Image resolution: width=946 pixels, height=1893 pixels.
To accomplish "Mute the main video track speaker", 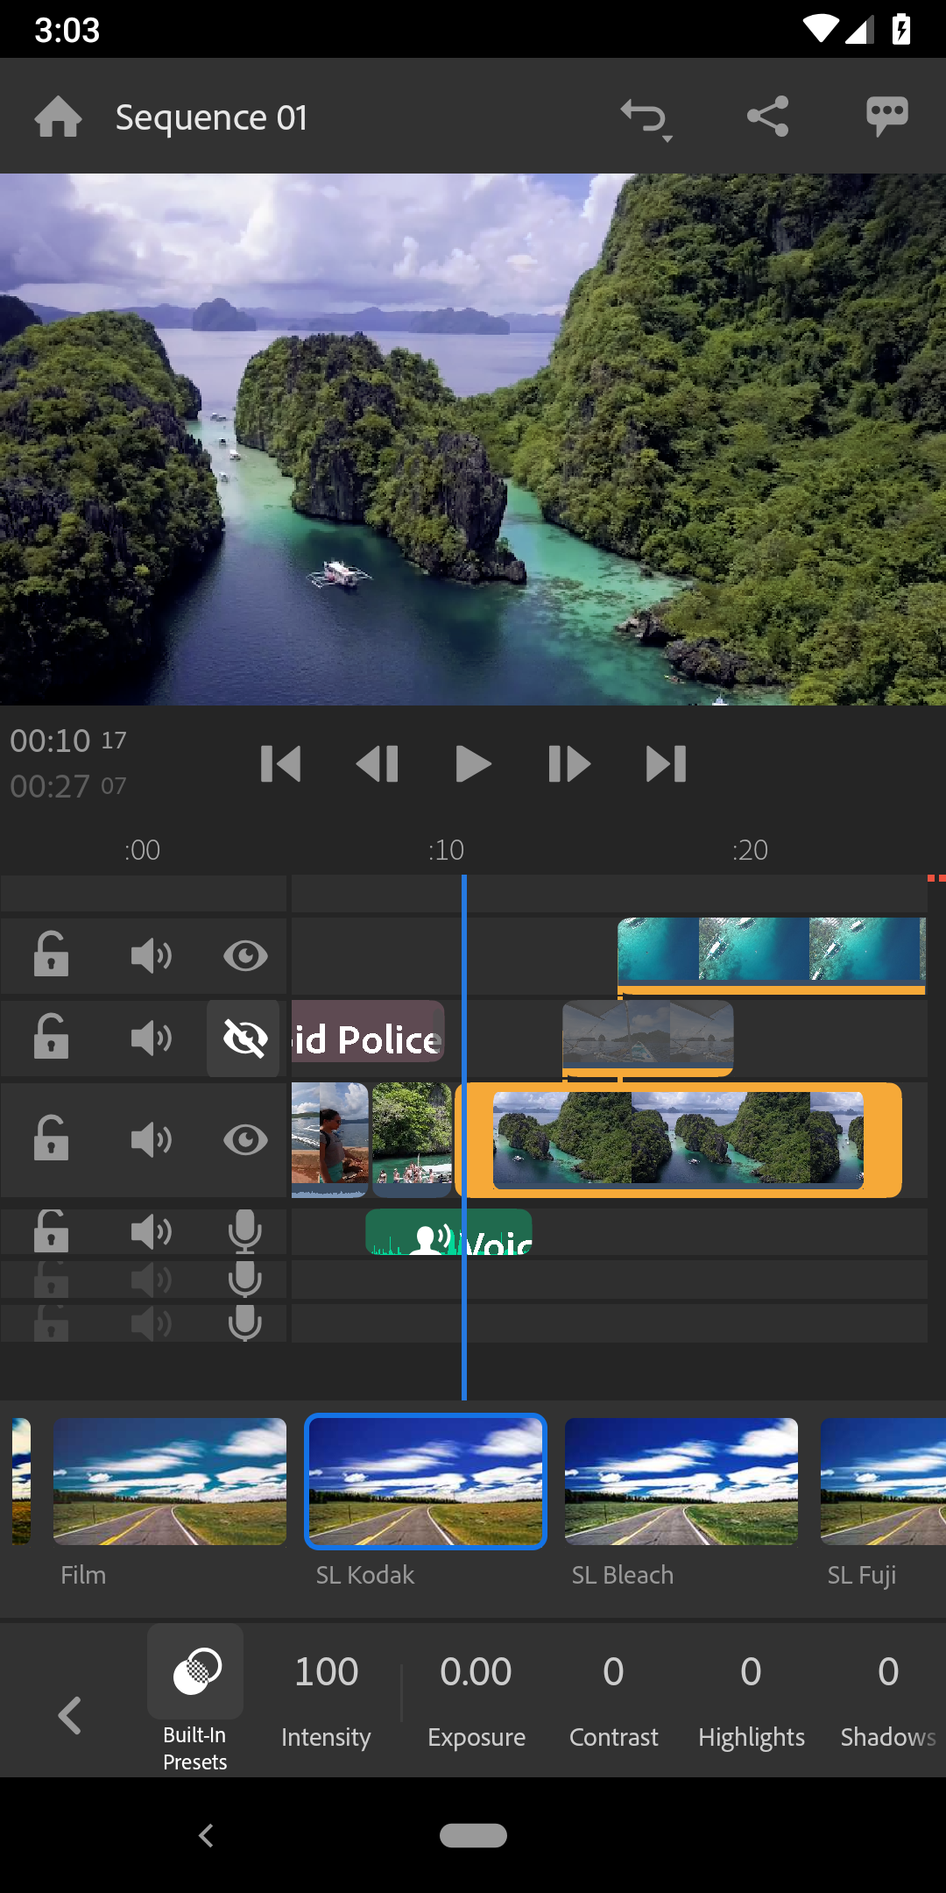I will pos(152,1140).
